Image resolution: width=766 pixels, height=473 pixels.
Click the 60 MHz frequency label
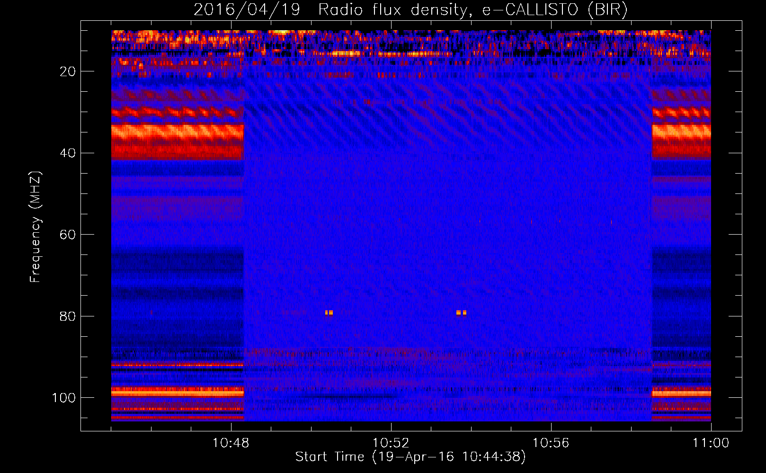click(x=68, y=235)
